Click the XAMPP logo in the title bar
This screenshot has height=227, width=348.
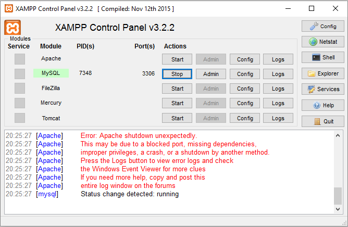(9, 8)
